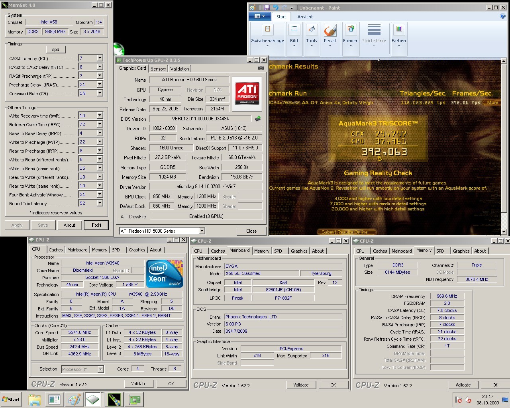Open Caches tab in the left CPU-Z window
The height and width of the screenshot is (408, 510).
click(x=56, y=250)
